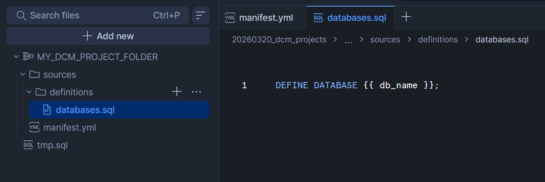
Task: Click the sources breadcrumb segment
Action: 385,40
